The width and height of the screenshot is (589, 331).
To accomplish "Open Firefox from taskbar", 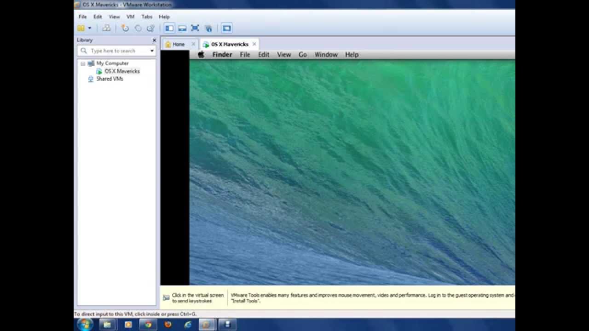I will (168, 325).
